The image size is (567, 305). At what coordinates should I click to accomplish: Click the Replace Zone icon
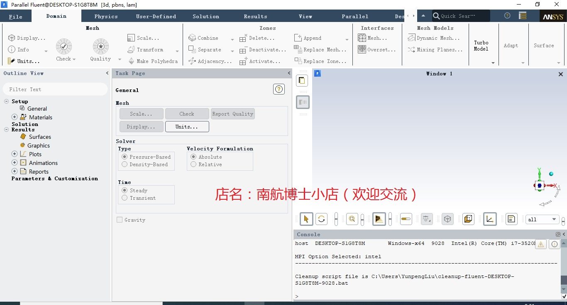[298, 61]
